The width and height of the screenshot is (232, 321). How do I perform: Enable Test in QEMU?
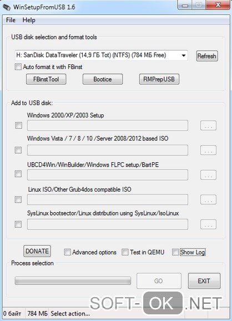point(125,252)
